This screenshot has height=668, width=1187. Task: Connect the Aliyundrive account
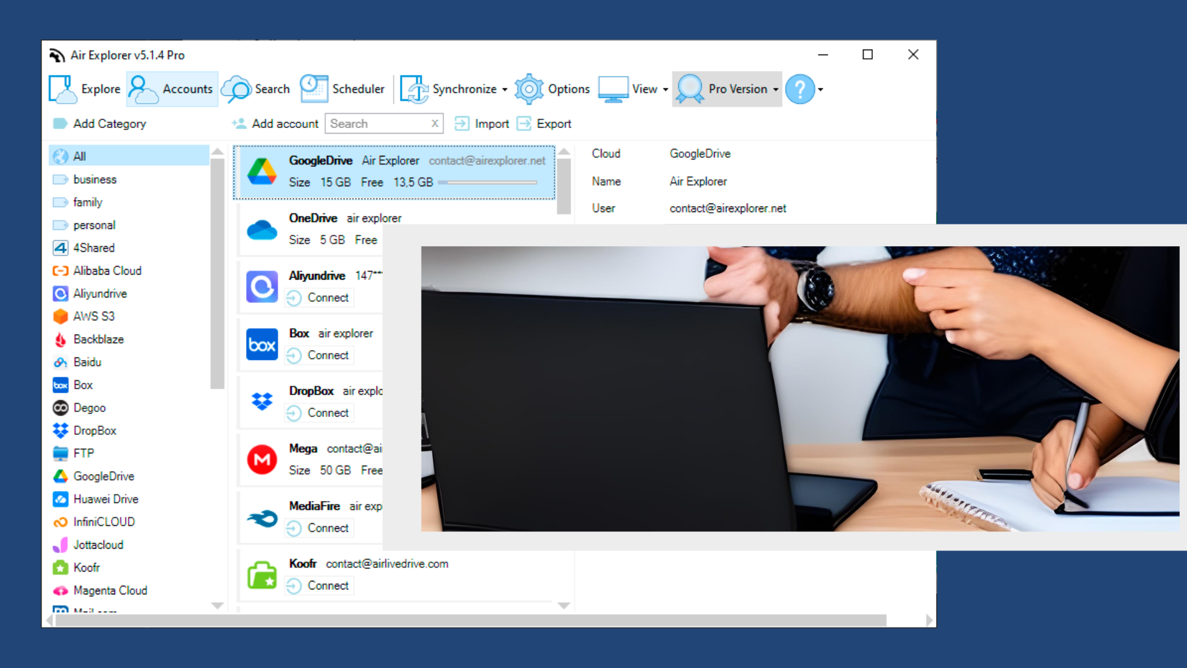319,298
